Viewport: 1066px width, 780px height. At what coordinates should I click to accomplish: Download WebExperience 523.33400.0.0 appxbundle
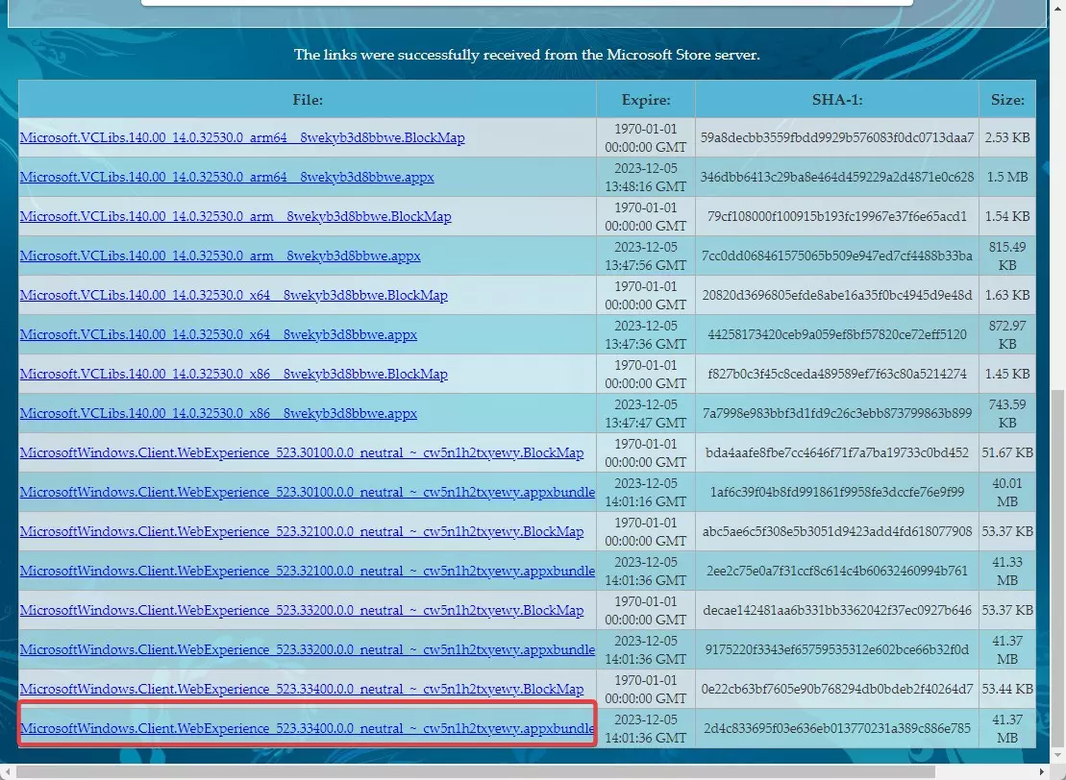308,728
